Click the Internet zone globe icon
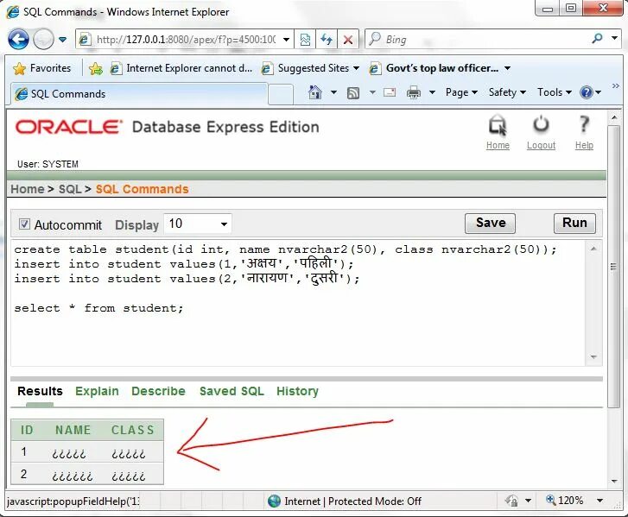 click(x=275, y=501)
